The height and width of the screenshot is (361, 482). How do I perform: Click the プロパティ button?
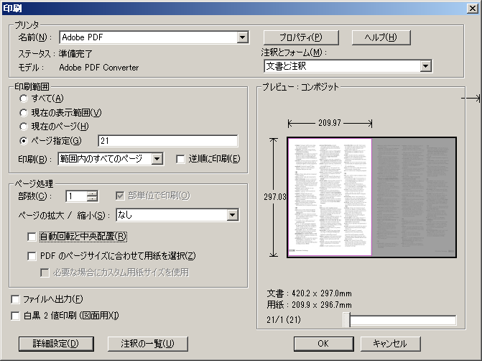pos(289,37)
